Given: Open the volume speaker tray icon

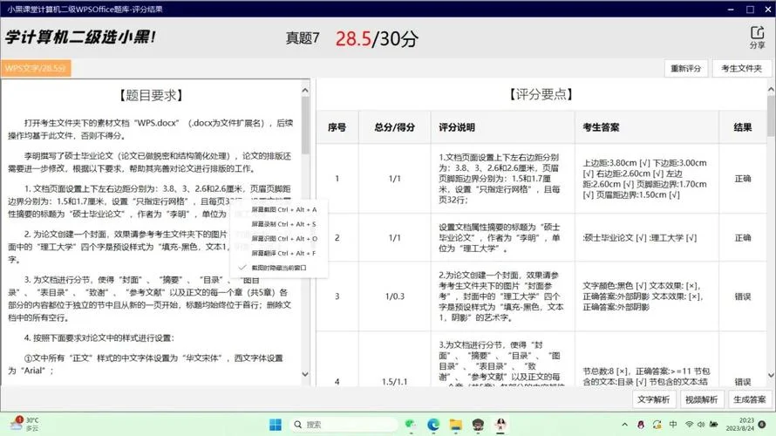Looking at the screenshot, I should pyautogui.click(x=701, y=425).
